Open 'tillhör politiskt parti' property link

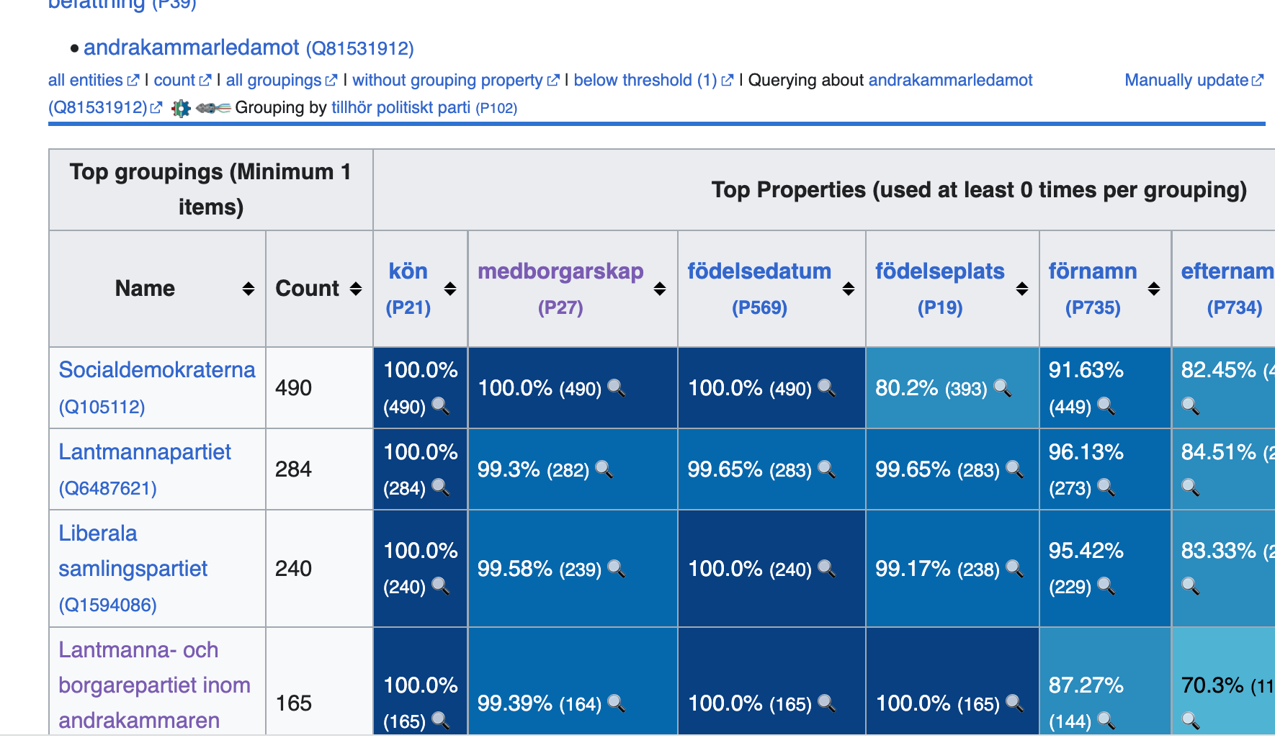(x=401, y=107)
